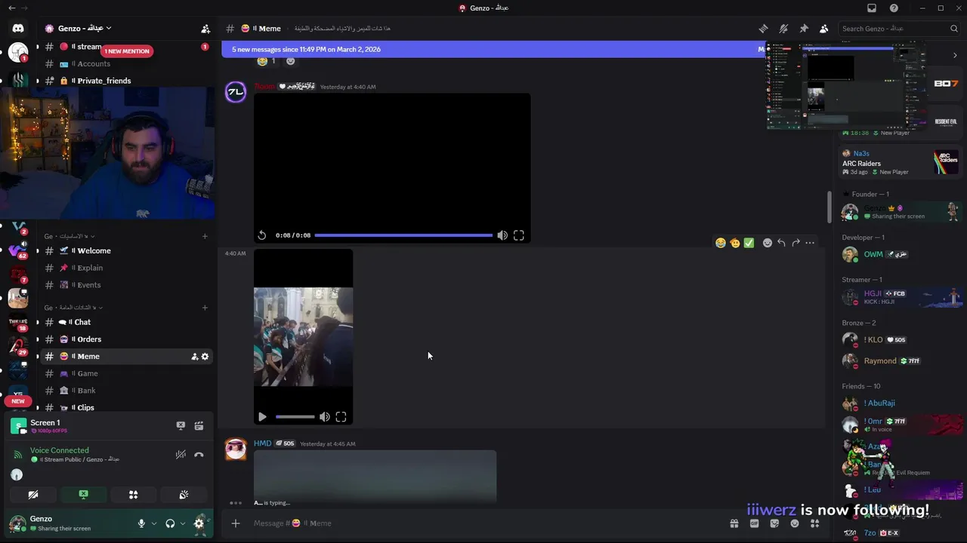
Task: Play the second video
Action: click(262, 417)
